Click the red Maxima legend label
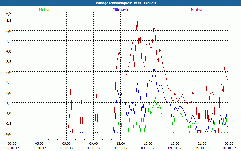This screenshot has width=241, height=151. click(196, 10)
